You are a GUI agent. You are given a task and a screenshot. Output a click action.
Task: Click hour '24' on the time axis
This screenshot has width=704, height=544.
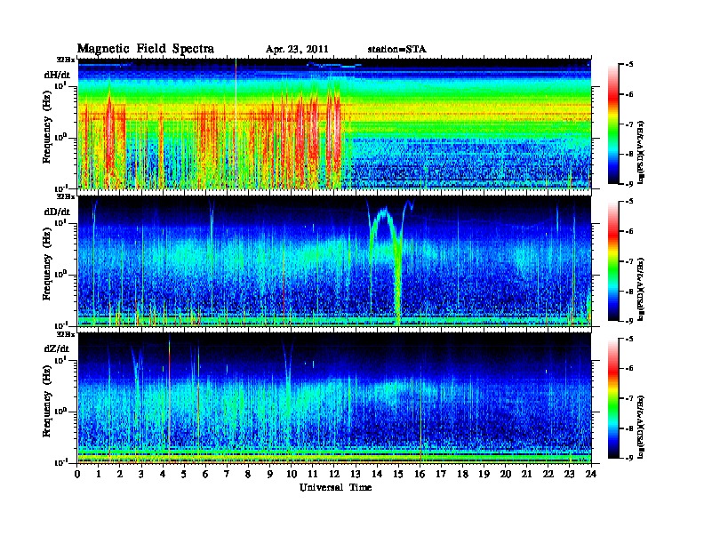tap(591, 474)
